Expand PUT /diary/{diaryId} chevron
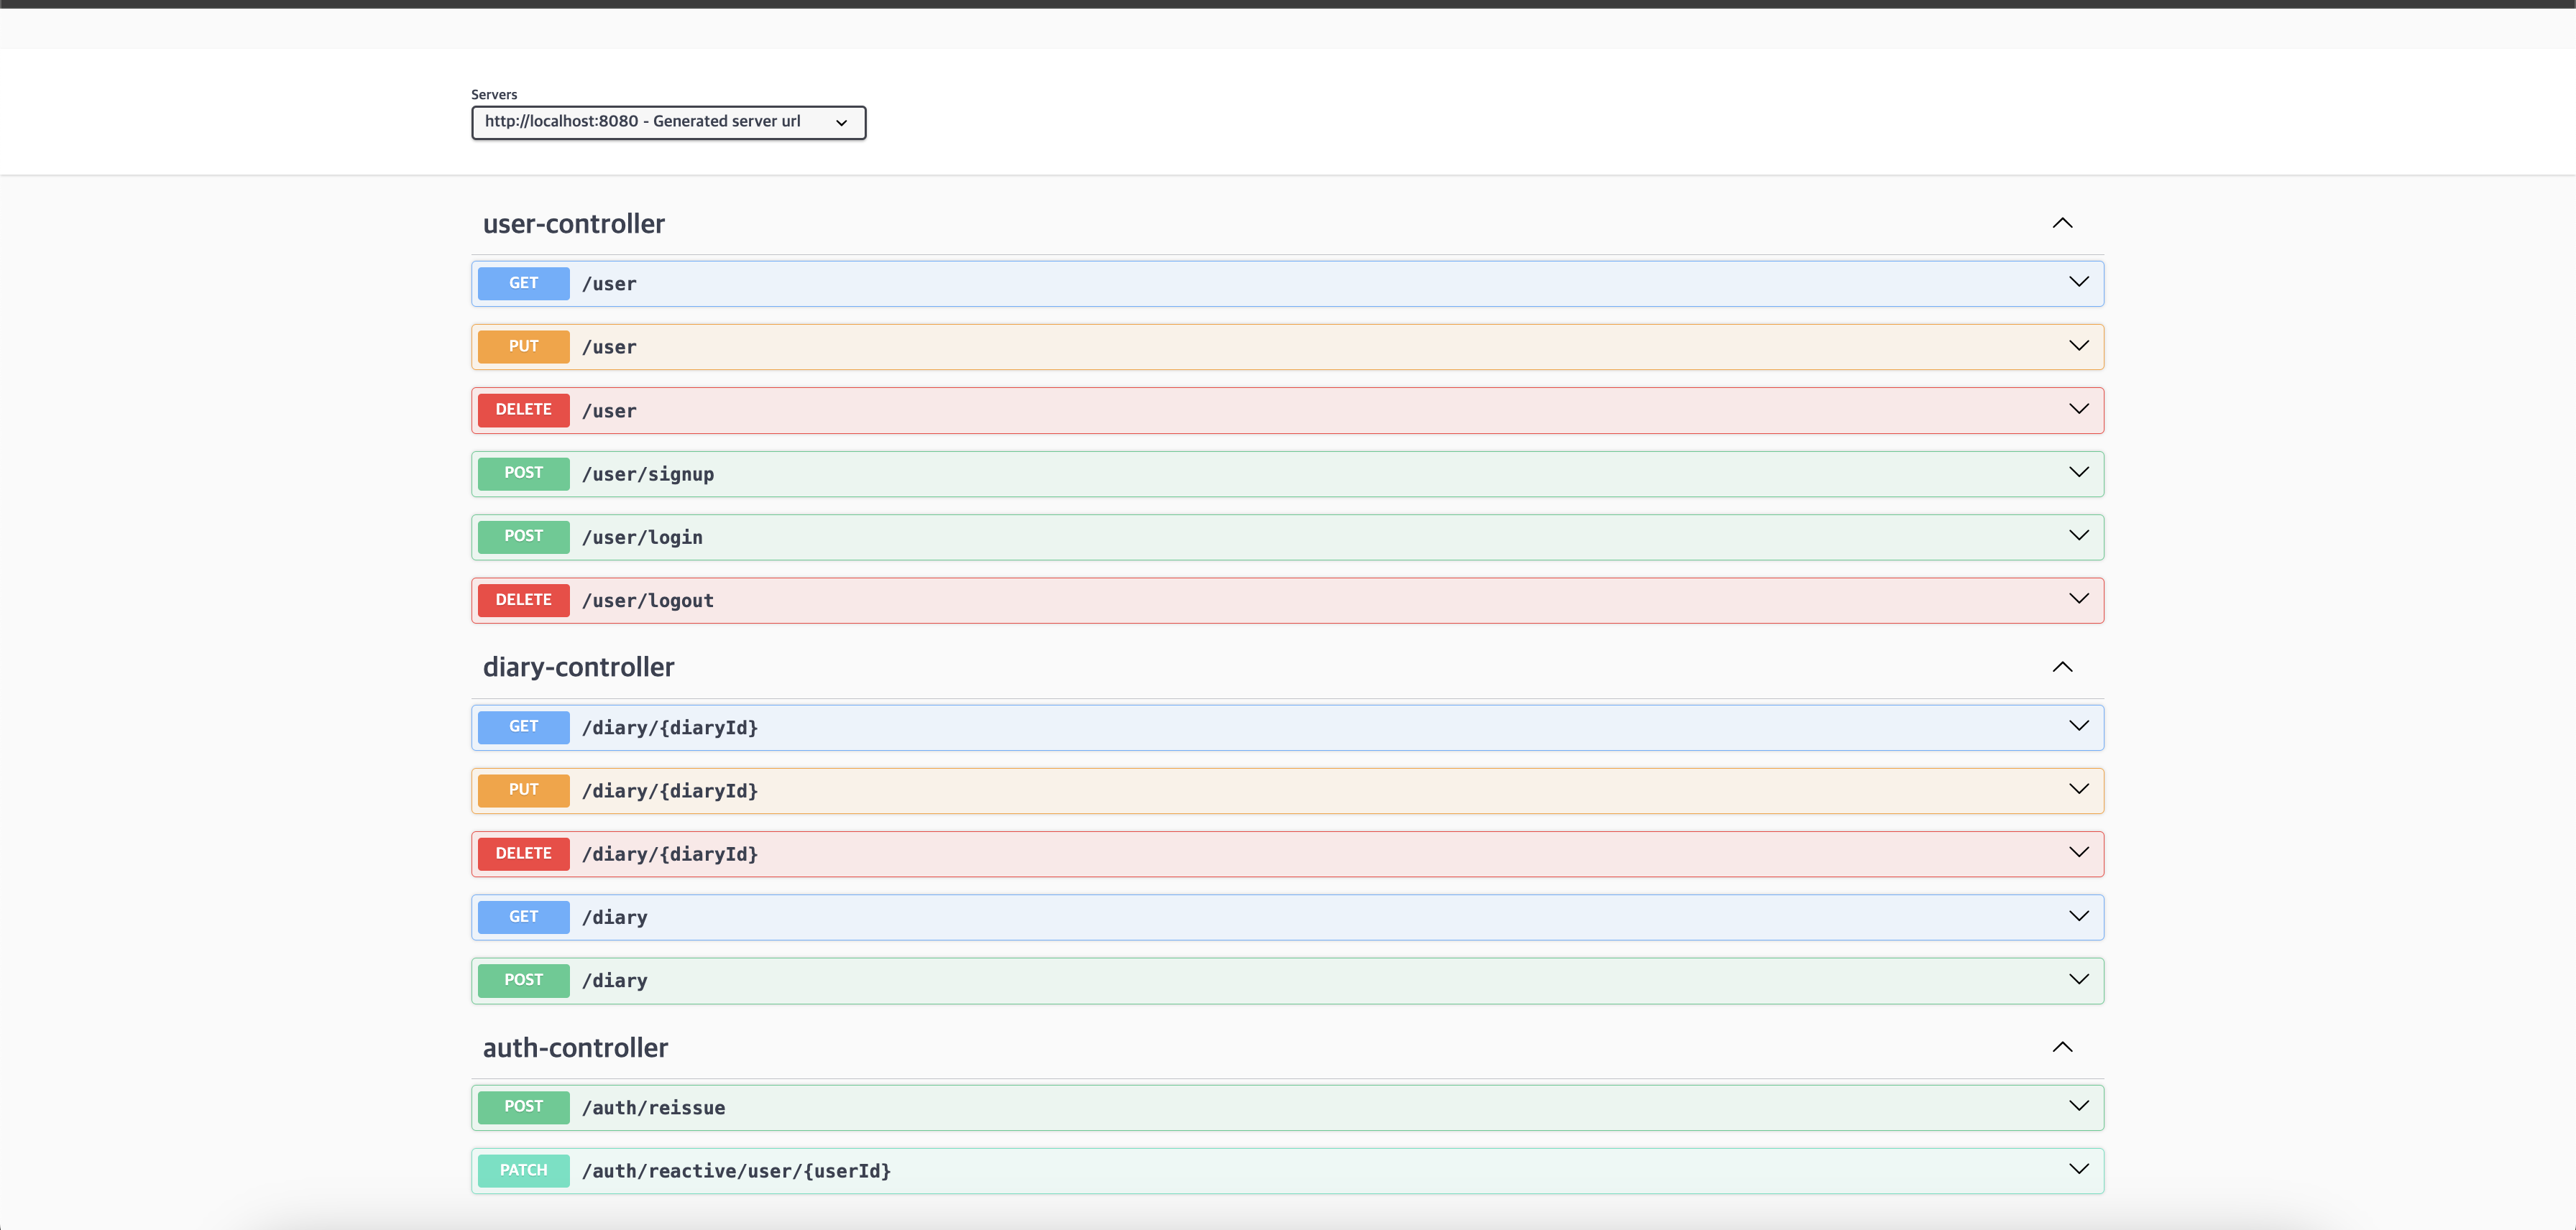The image size is (2576, 1230). pos(2078,790)
